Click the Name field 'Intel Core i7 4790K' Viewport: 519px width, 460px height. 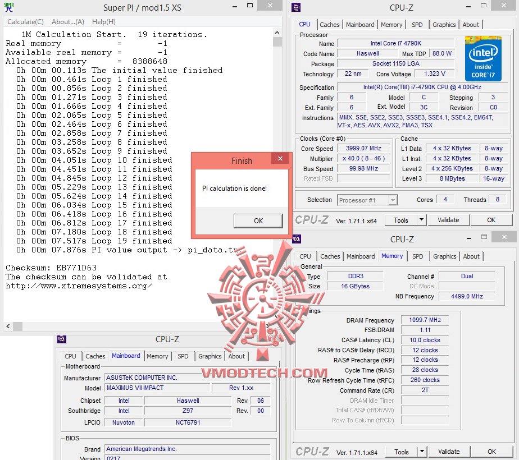tap(395, 43)
